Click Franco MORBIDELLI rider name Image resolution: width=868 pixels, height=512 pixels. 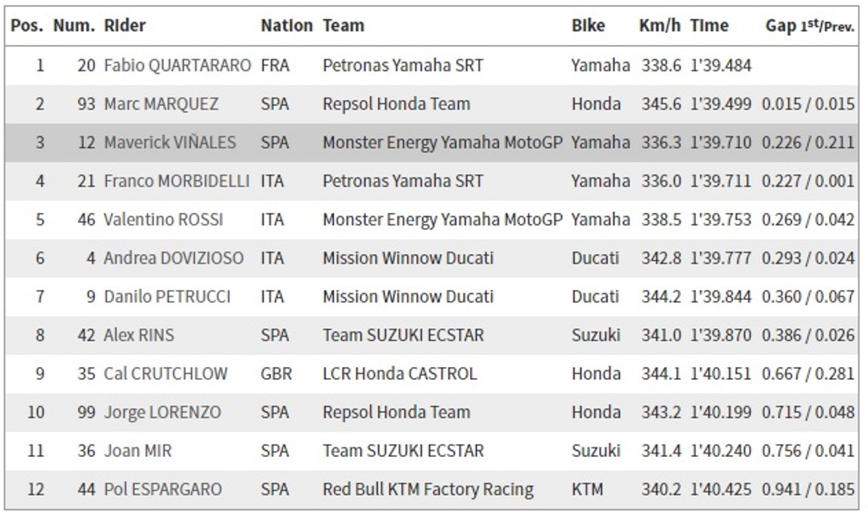click(x=176, y=181)
